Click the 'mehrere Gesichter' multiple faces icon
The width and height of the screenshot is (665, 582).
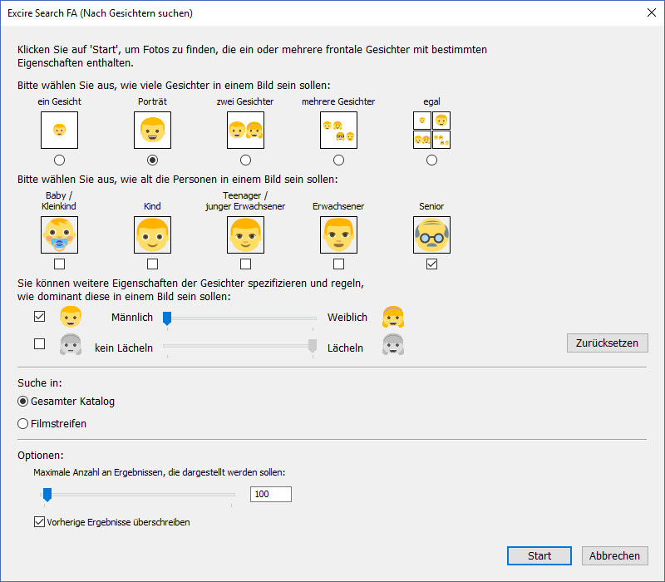coord(338,131)
